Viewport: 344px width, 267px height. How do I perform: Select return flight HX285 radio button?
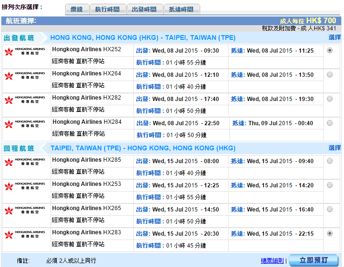330,161
